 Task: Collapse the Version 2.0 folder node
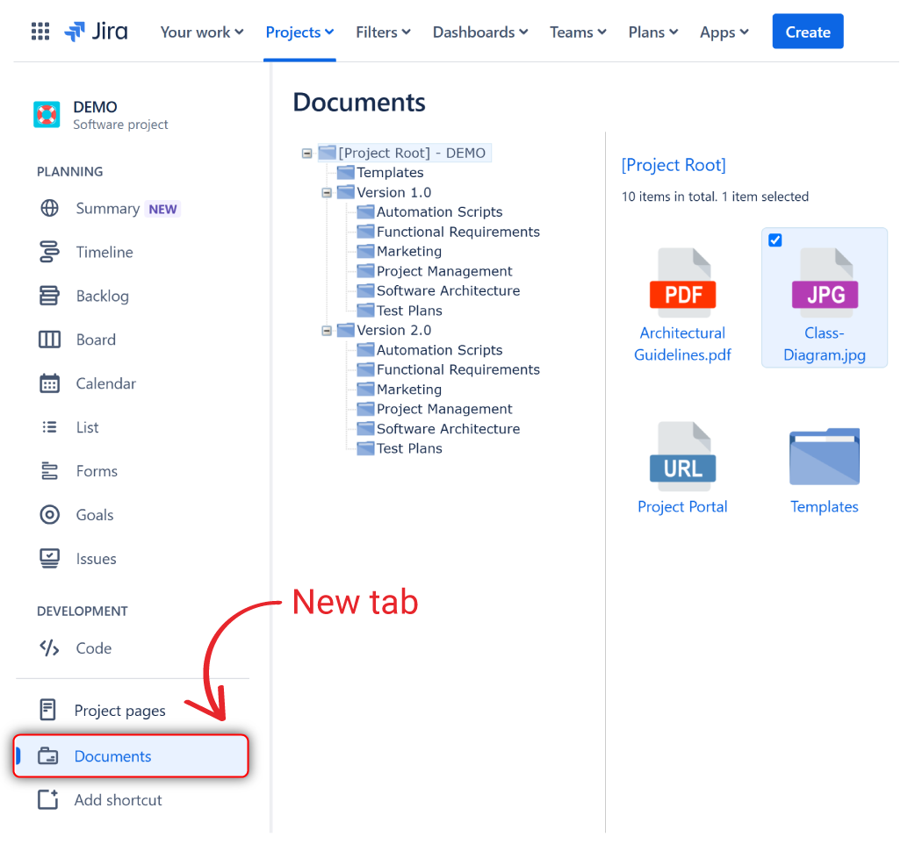pyautogui.click(x=326, y=332)
